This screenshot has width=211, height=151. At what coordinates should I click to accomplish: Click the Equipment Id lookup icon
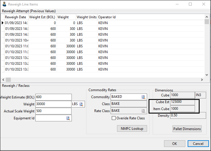click(68, 118)
